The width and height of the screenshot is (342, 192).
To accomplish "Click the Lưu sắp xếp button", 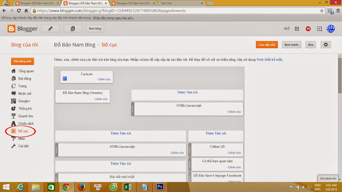I will click(x=267, y=45).
